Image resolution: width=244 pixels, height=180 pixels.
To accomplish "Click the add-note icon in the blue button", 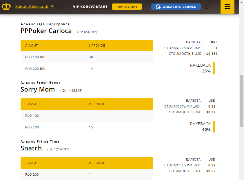I will (158, 7).
